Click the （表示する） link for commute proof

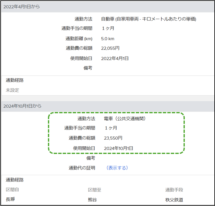pos(117,168)
